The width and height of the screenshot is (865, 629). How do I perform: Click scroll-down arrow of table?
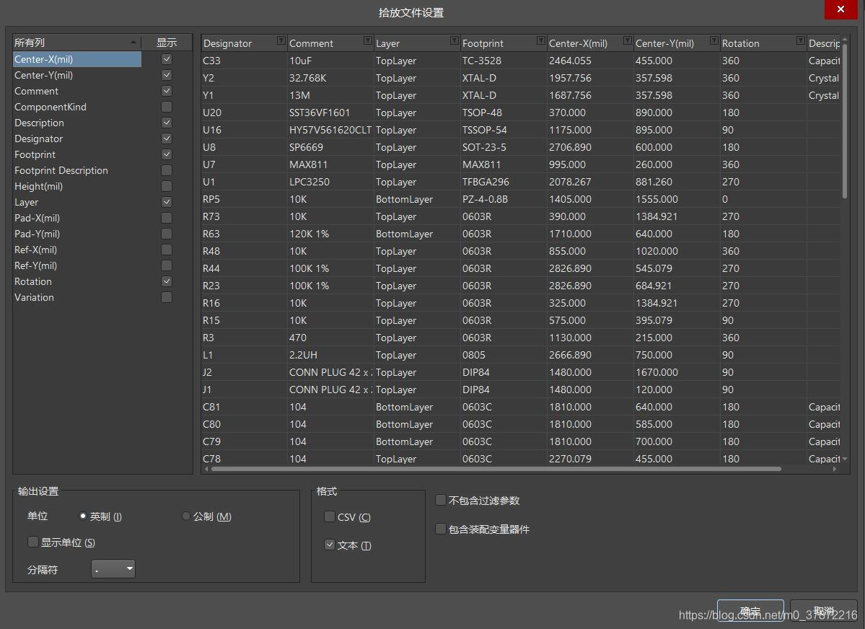[x=845, y=459]
